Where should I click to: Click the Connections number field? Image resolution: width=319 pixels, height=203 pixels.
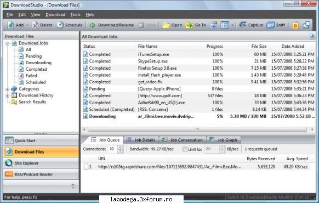[112, 149]
